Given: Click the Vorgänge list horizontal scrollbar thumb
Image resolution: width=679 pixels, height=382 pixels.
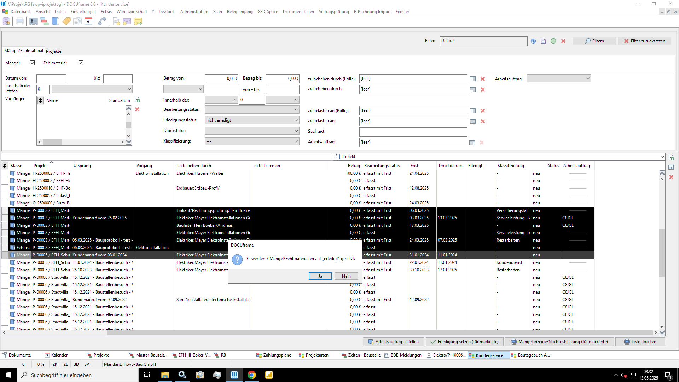Looking at the screenshot, I should 53,142.
